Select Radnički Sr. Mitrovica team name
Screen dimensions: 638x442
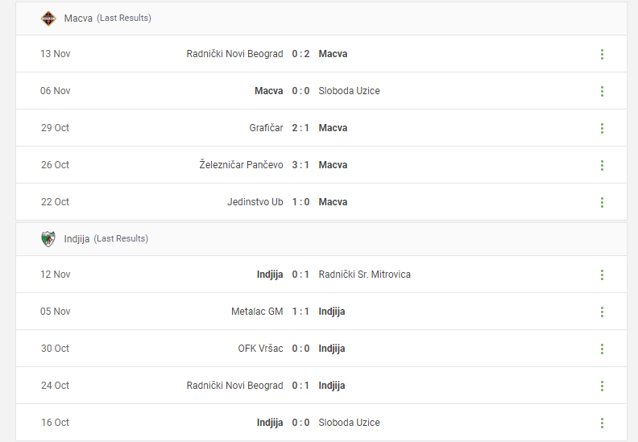365,275
